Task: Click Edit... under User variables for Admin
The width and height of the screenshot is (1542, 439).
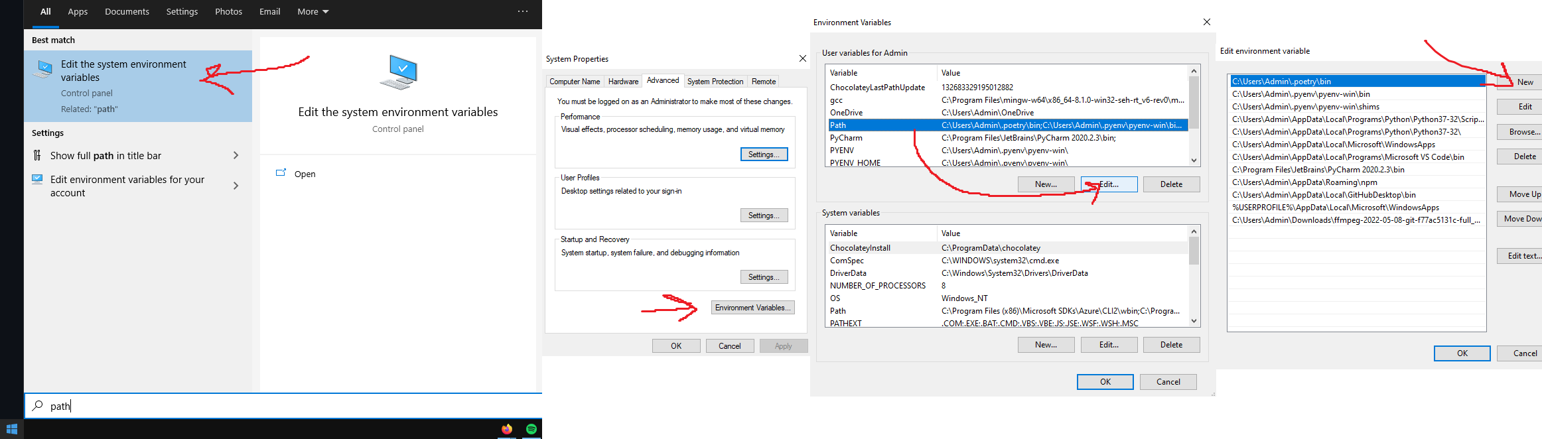Action: [1109, 184]
